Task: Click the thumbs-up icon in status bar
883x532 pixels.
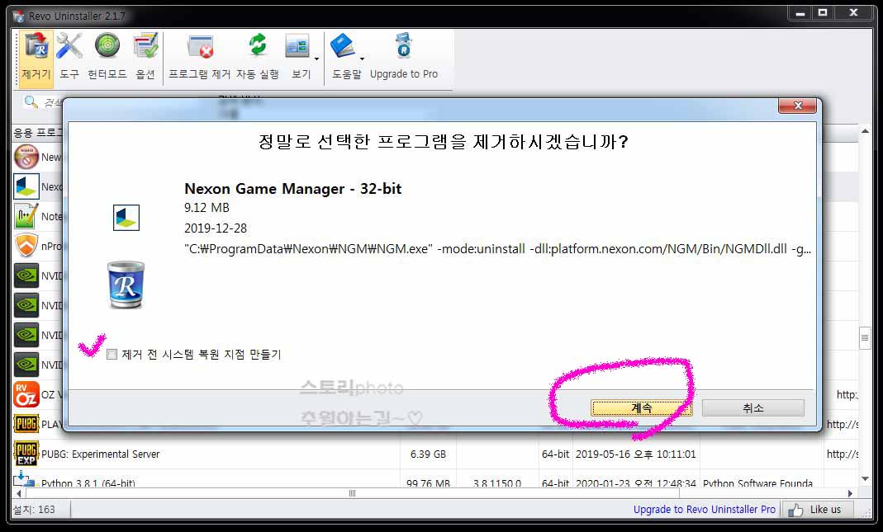Action: click(x=795, y=510)
